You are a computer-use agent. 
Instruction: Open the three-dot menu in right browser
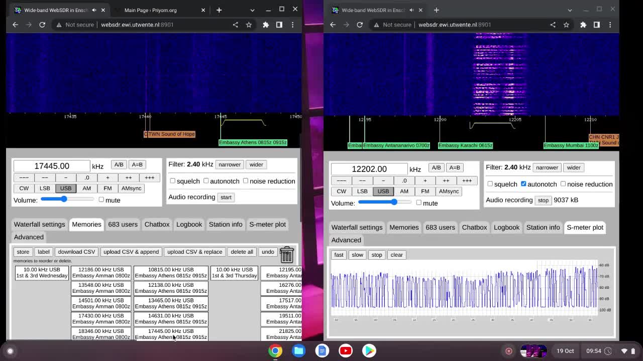coord(610,25)
